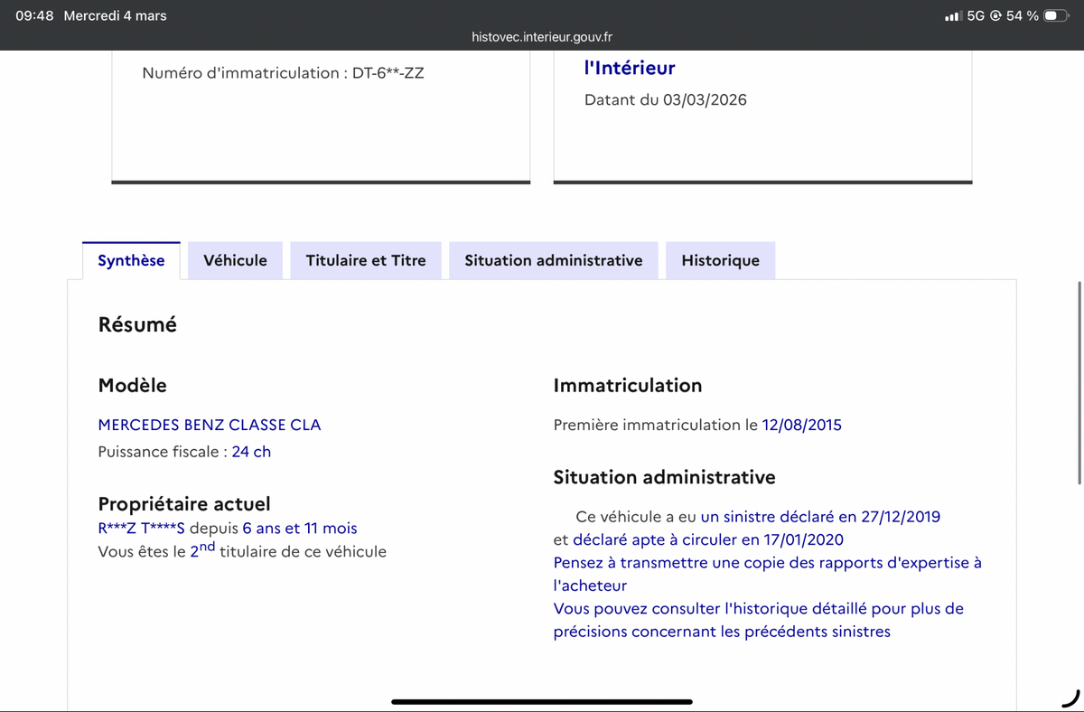Tap the Immatriculation section heading
The width and height of the screenshot is (1084, 712).
[628, 385]
